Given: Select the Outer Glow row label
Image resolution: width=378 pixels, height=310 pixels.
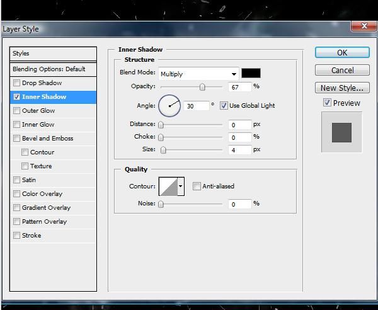Looking at the screenshot, I should [38, 111].
